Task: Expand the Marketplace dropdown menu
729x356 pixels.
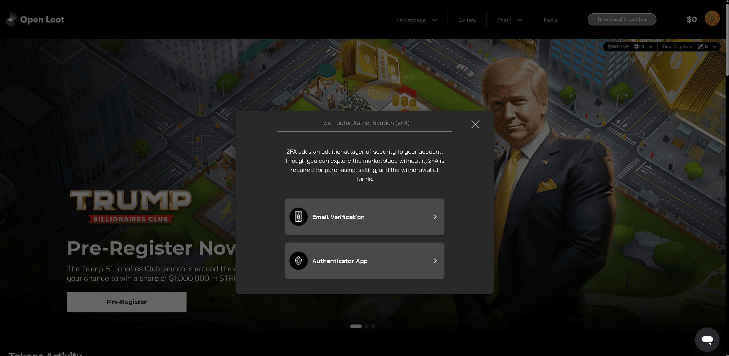Action: tap(416, 20)
